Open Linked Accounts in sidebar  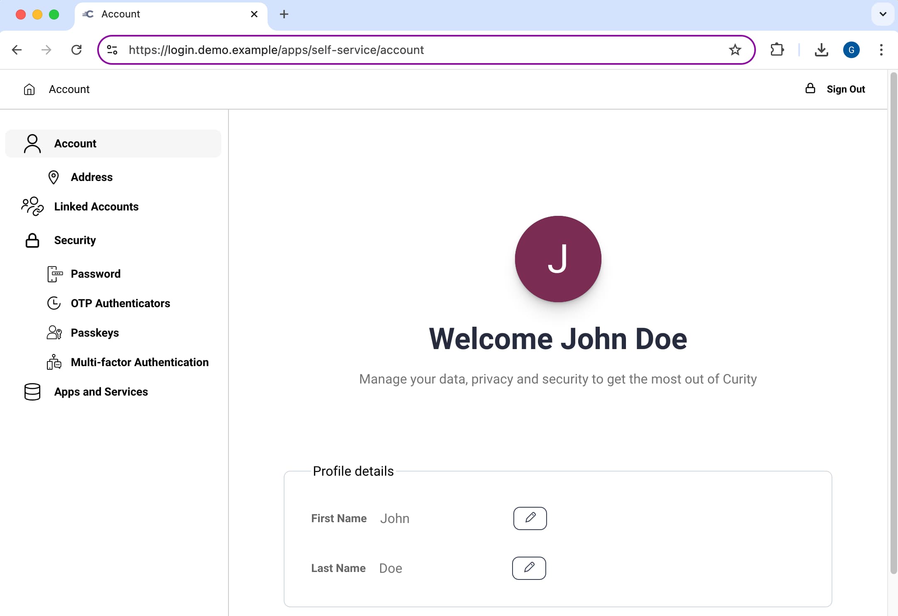pos(96,207)
